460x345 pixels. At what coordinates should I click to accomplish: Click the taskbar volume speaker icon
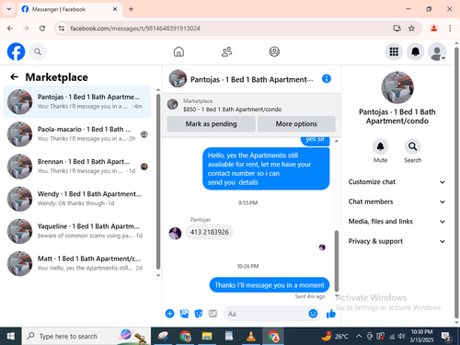click(401, 336)
